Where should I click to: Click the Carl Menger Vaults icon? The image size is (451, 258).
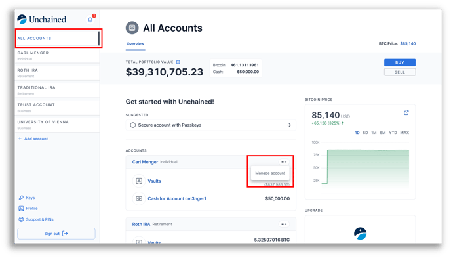139,181
